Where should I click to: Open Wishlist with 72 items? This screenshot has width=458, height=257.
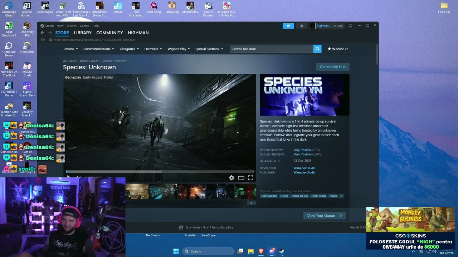[x=337, y=49]
